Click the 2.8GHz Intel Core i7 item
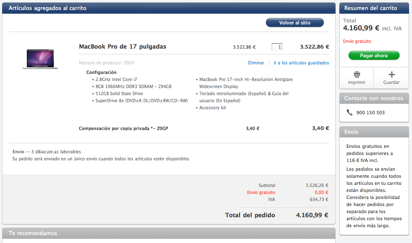 [116, 79]
